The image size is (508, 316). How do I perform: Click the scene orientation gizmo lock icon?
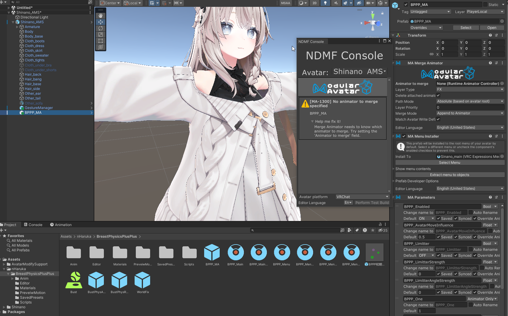[382, 13]
